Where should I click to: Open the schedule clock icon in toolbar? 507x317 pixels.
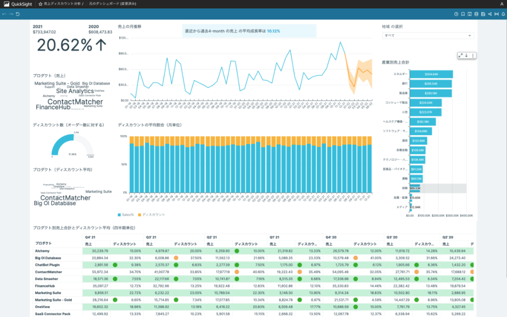[456, 14]
